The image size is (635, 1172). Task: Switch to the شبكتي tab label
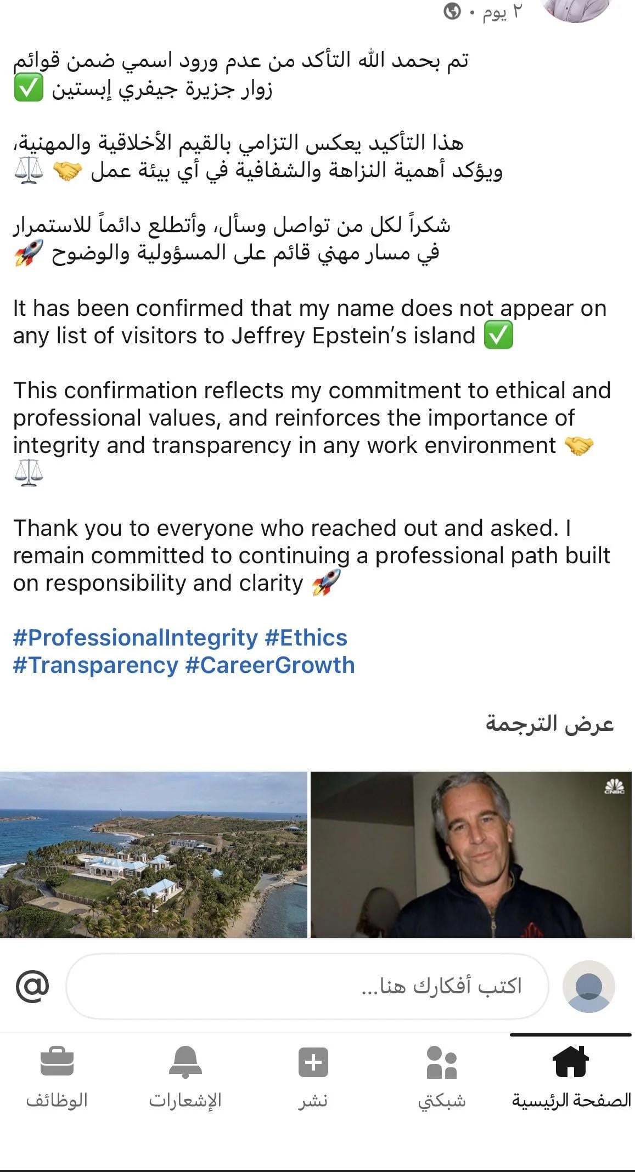(442, 1100)
